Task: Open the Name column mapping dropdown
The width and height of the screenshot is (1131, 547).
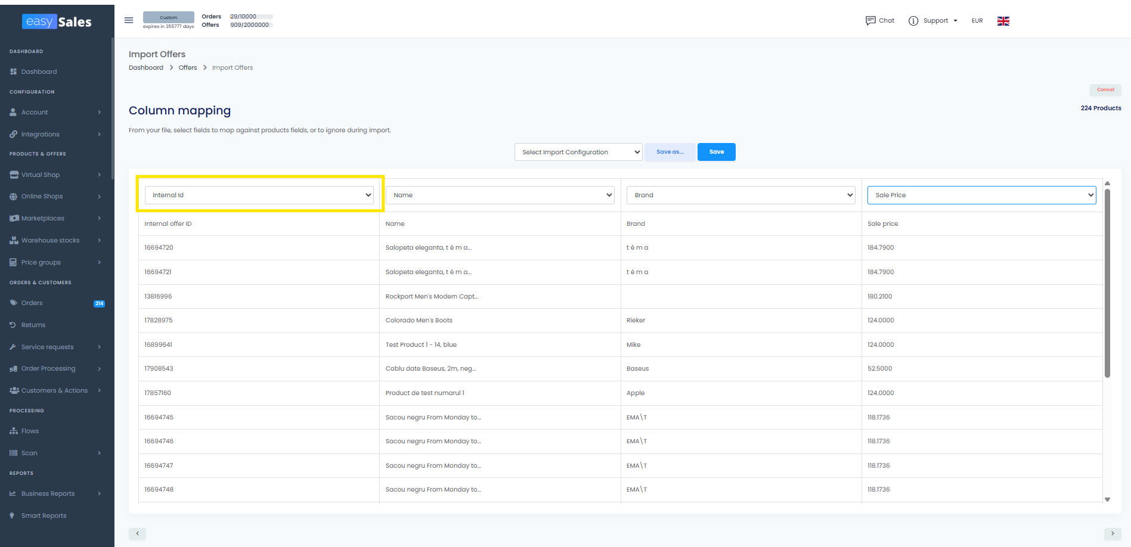Action: [500, 195]
